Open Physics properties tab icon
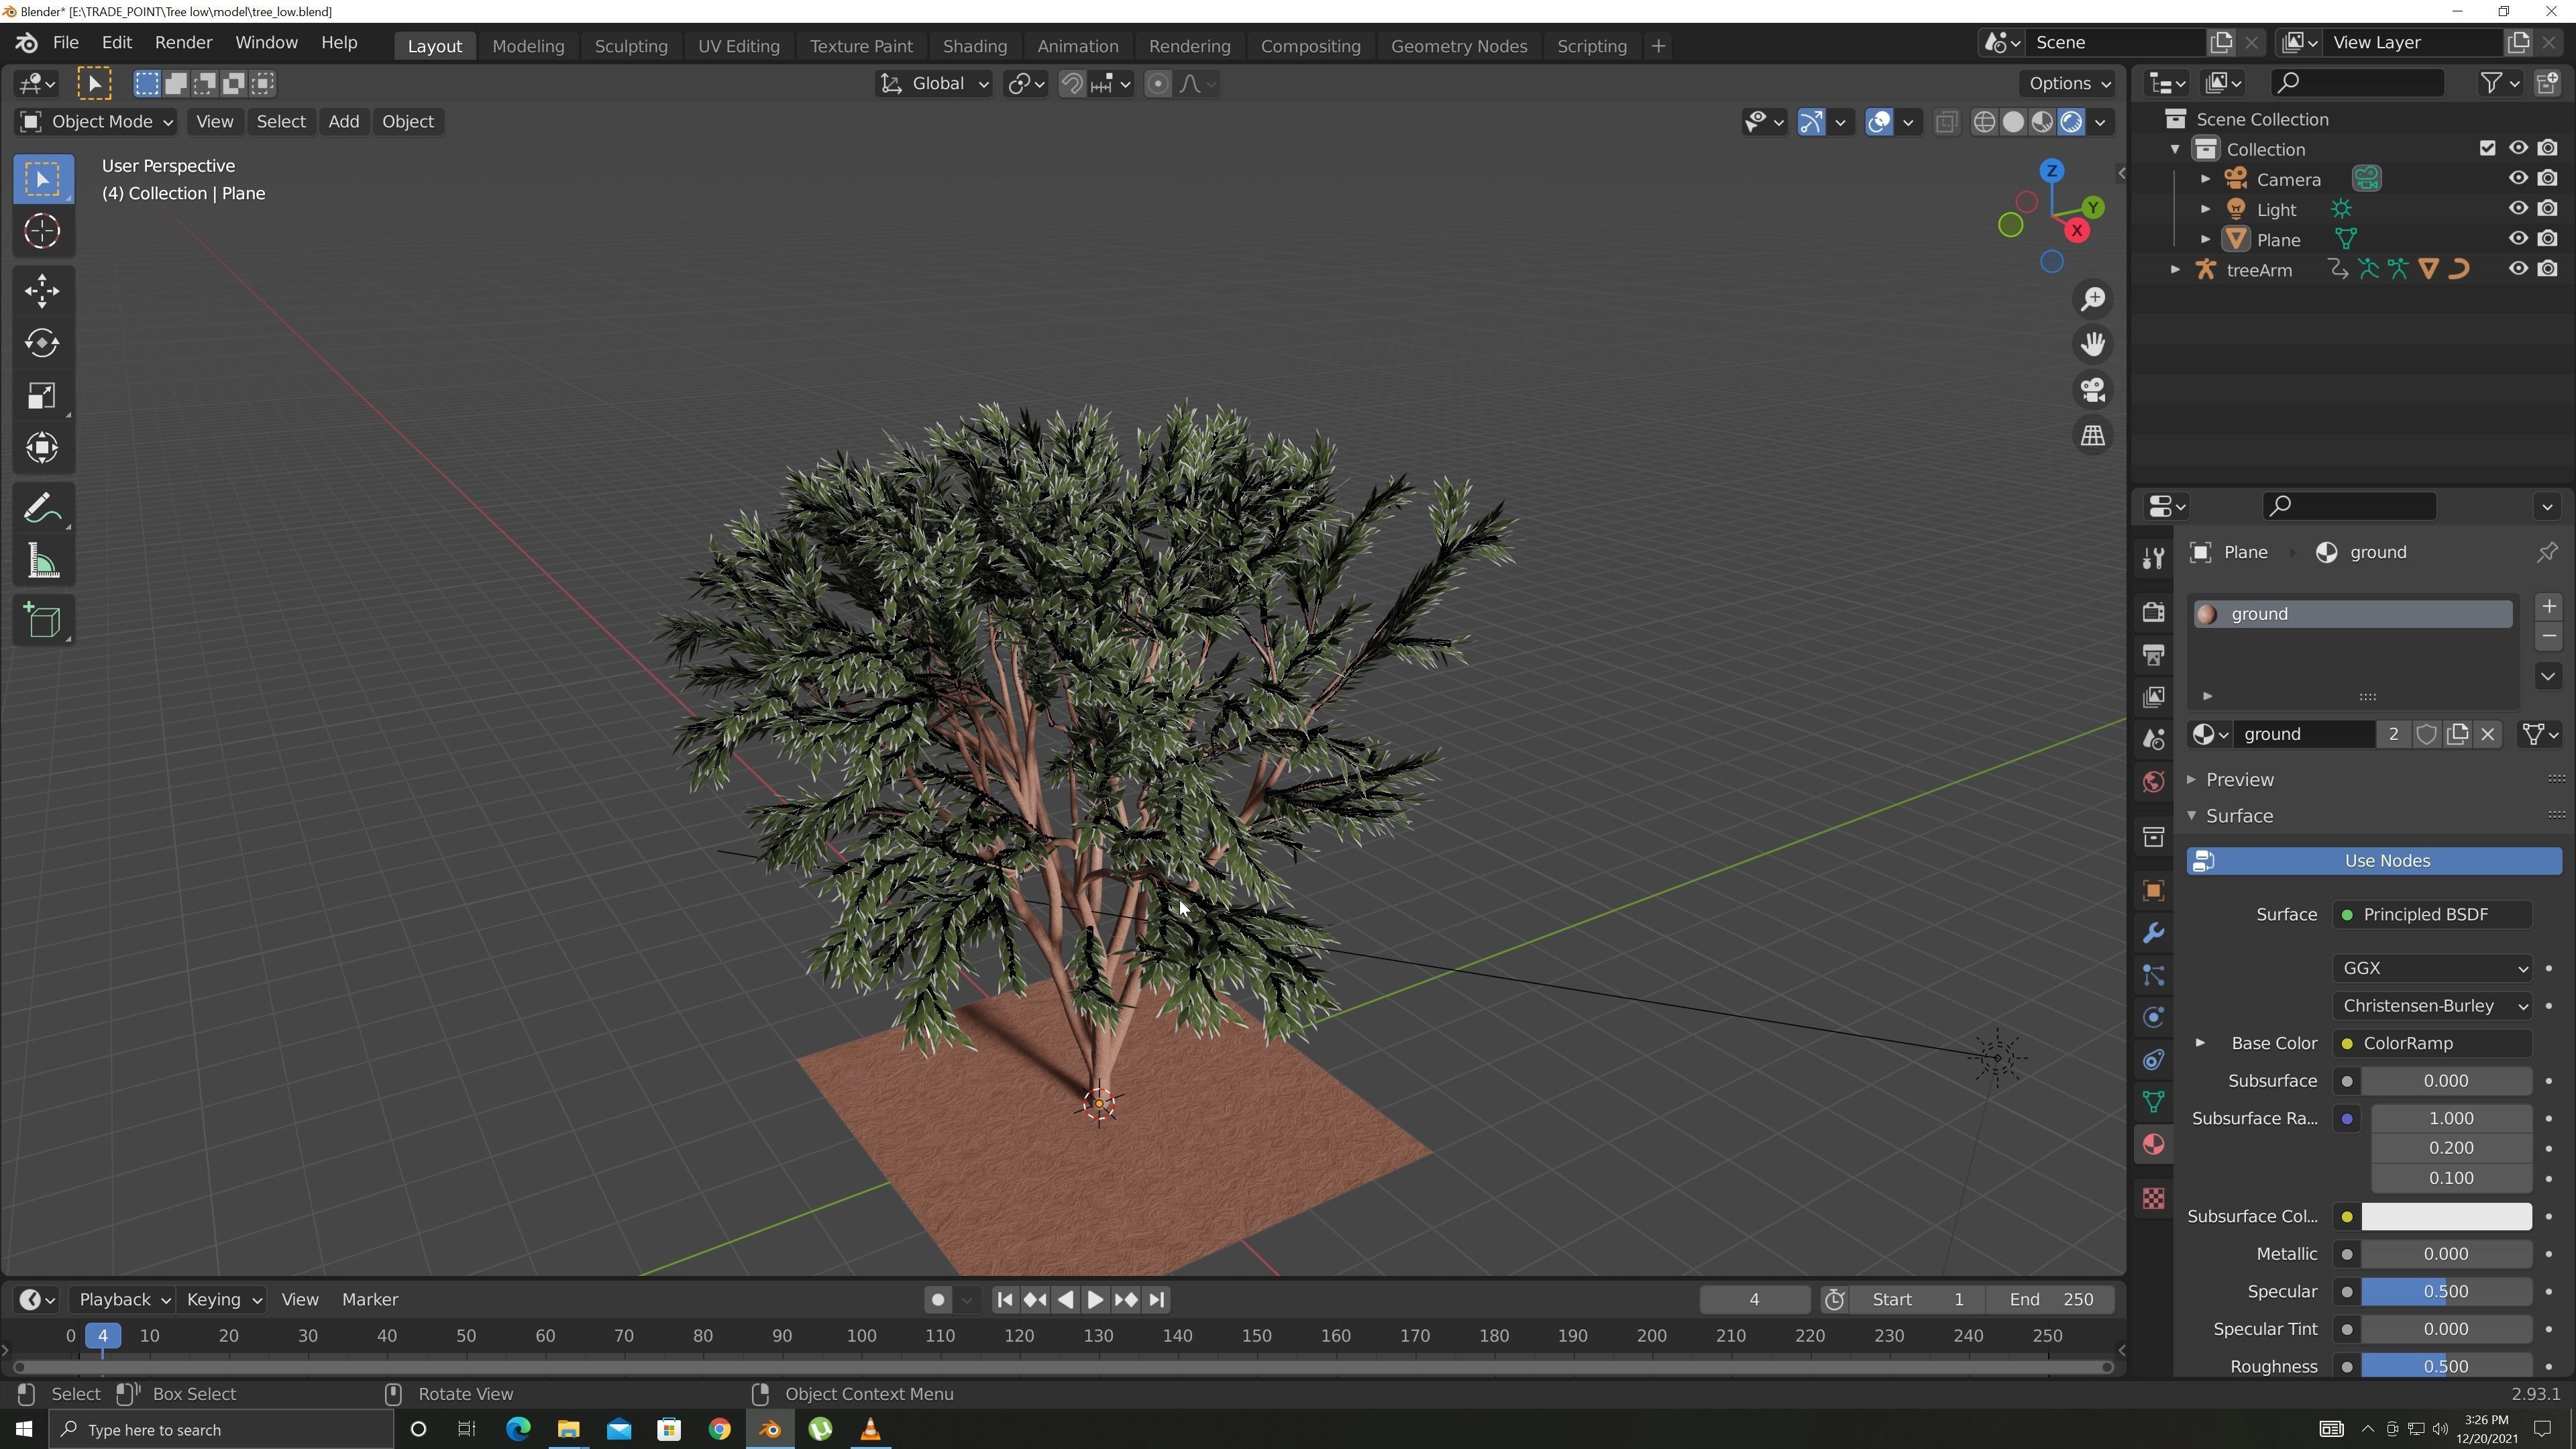This screenshot has height=1449, width=2576. tap(2153, 1018)
